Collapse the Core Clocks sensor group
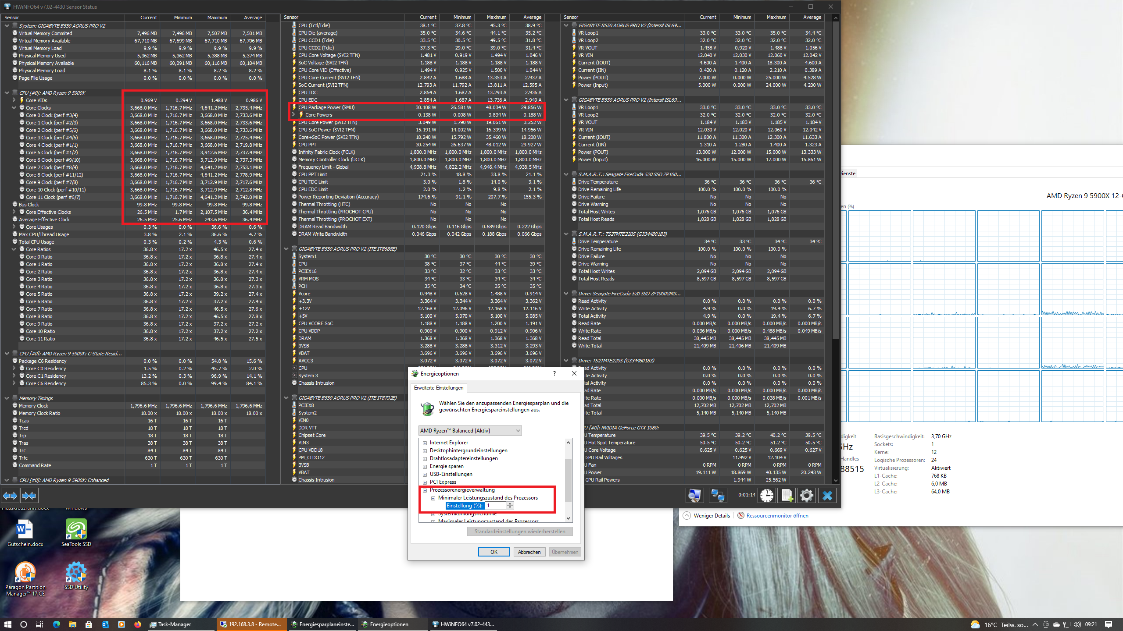This screenshot has width=1123, height=631. coord(14,108)
